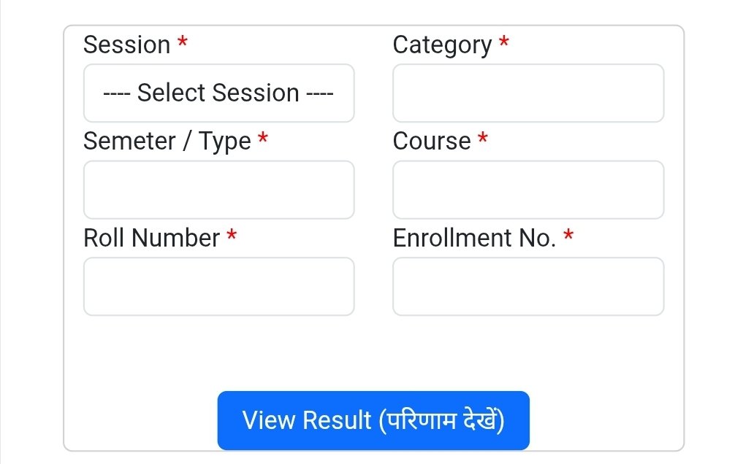743x464 pixels.
Task: Click the Session label text
Action: (x=127, y=45)
